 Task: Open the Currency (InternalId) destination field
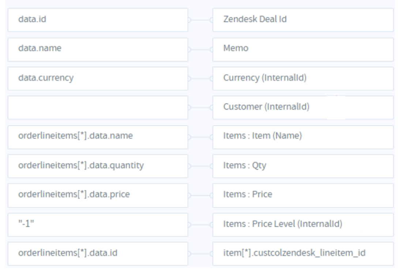coord(303,78)
